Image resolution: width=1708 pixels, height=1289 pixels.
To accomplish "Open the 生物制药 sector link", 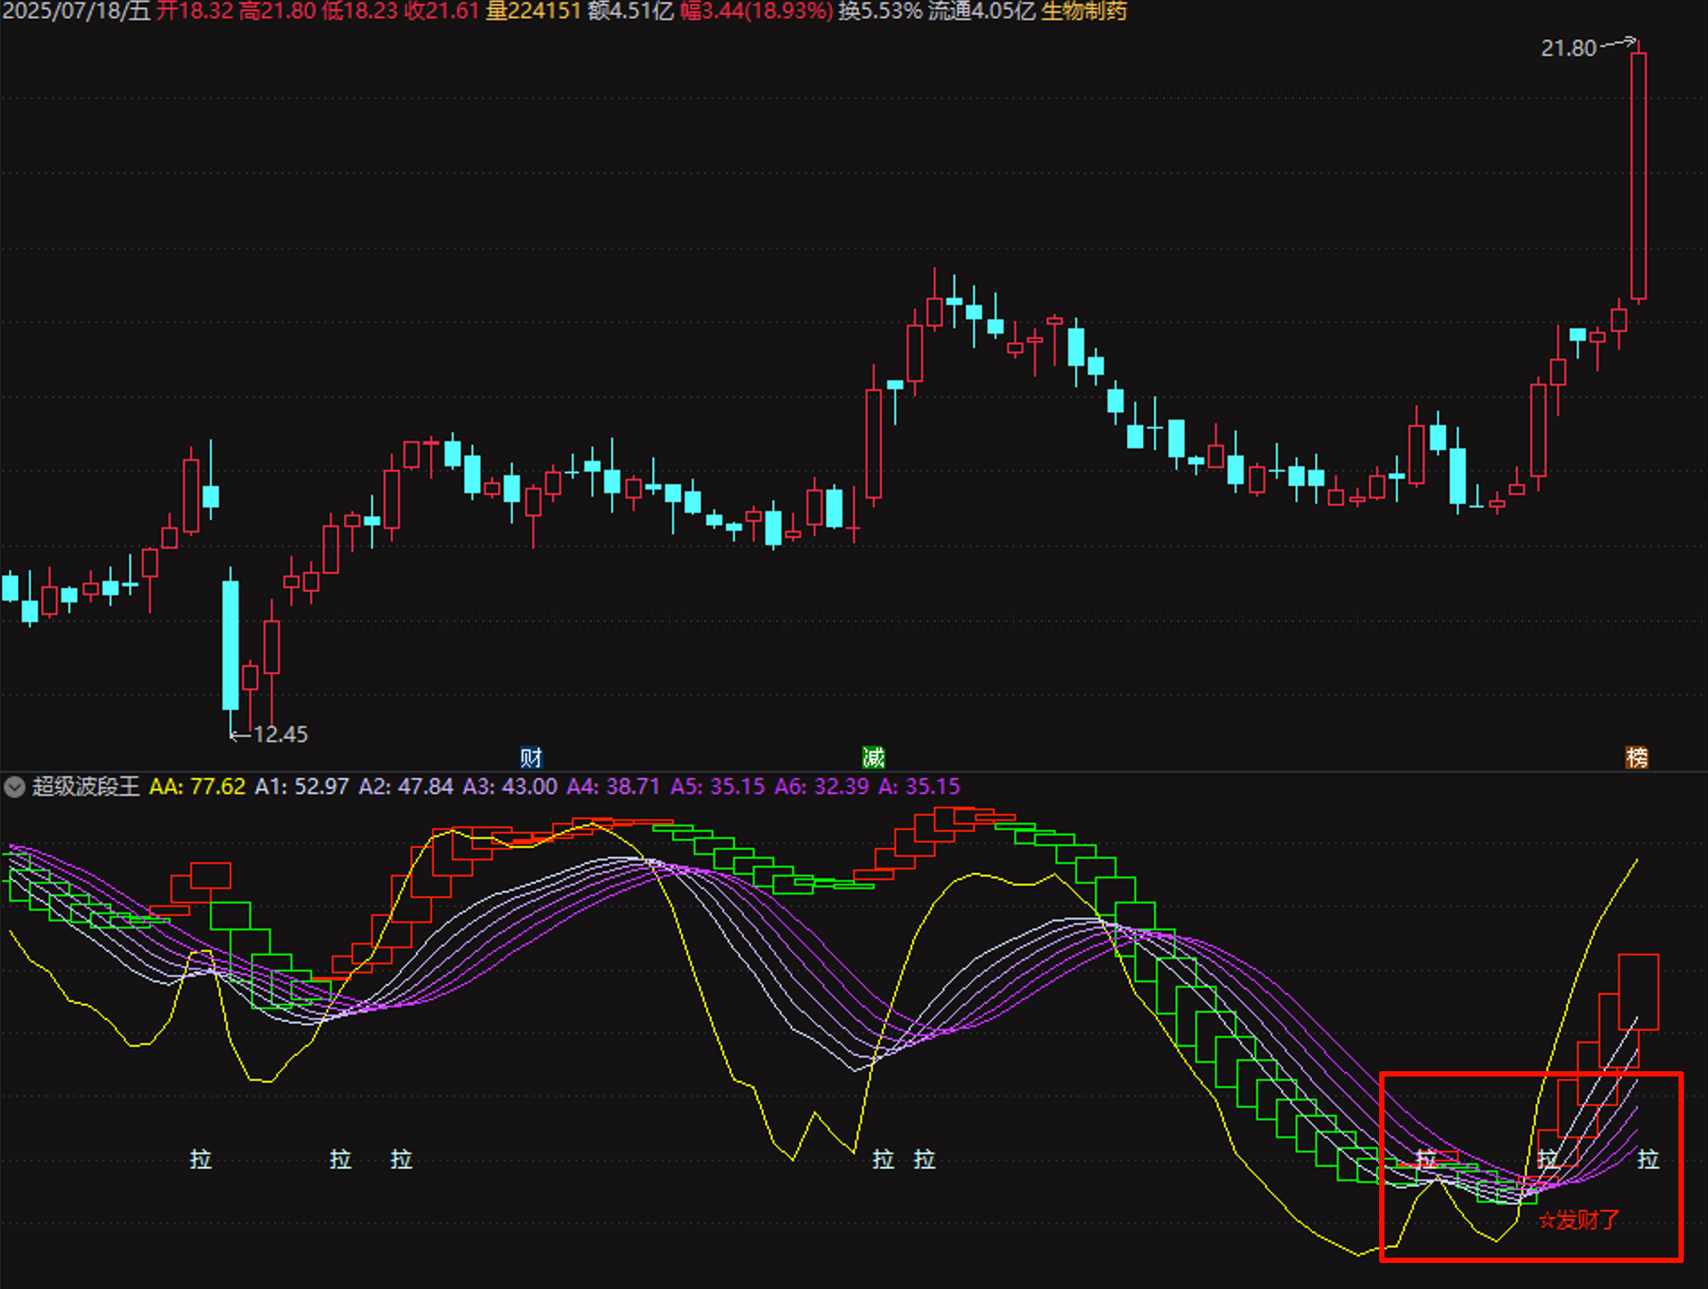I will point(1083,12).
